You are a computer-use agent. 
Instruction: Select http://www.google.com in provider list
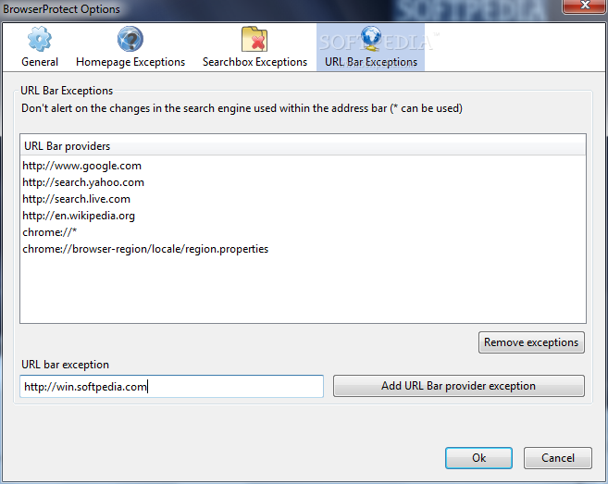(x=303, y=166)
